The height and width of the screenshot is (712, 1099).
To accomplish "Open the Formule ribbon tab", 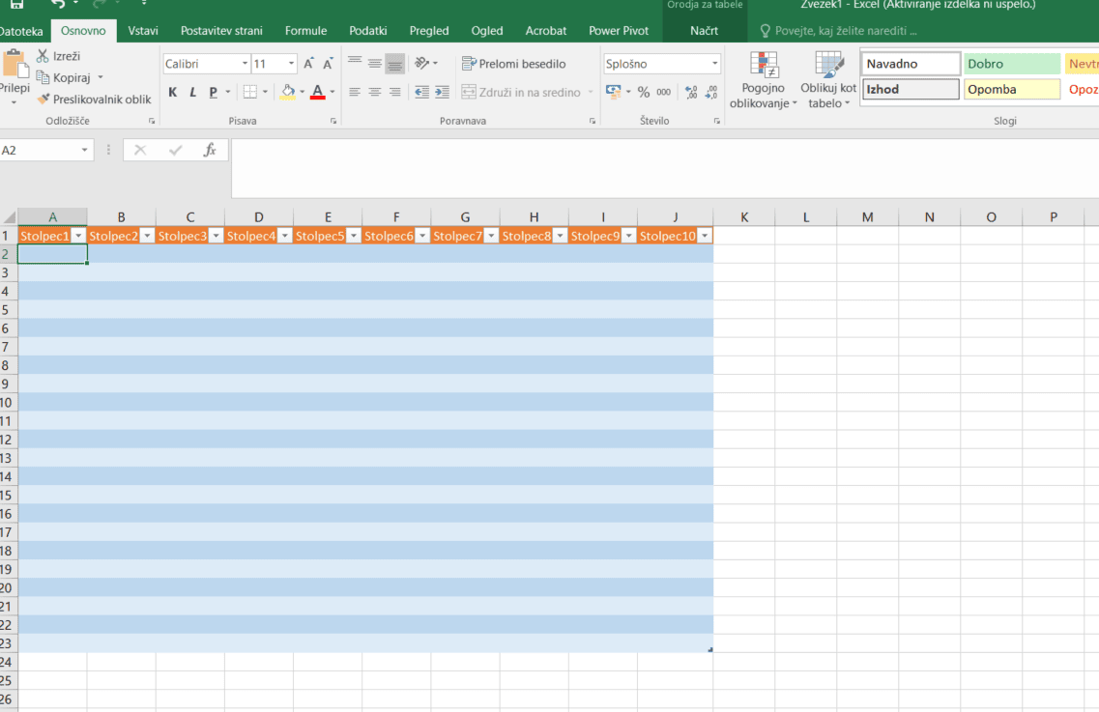I will coord(305,31).
